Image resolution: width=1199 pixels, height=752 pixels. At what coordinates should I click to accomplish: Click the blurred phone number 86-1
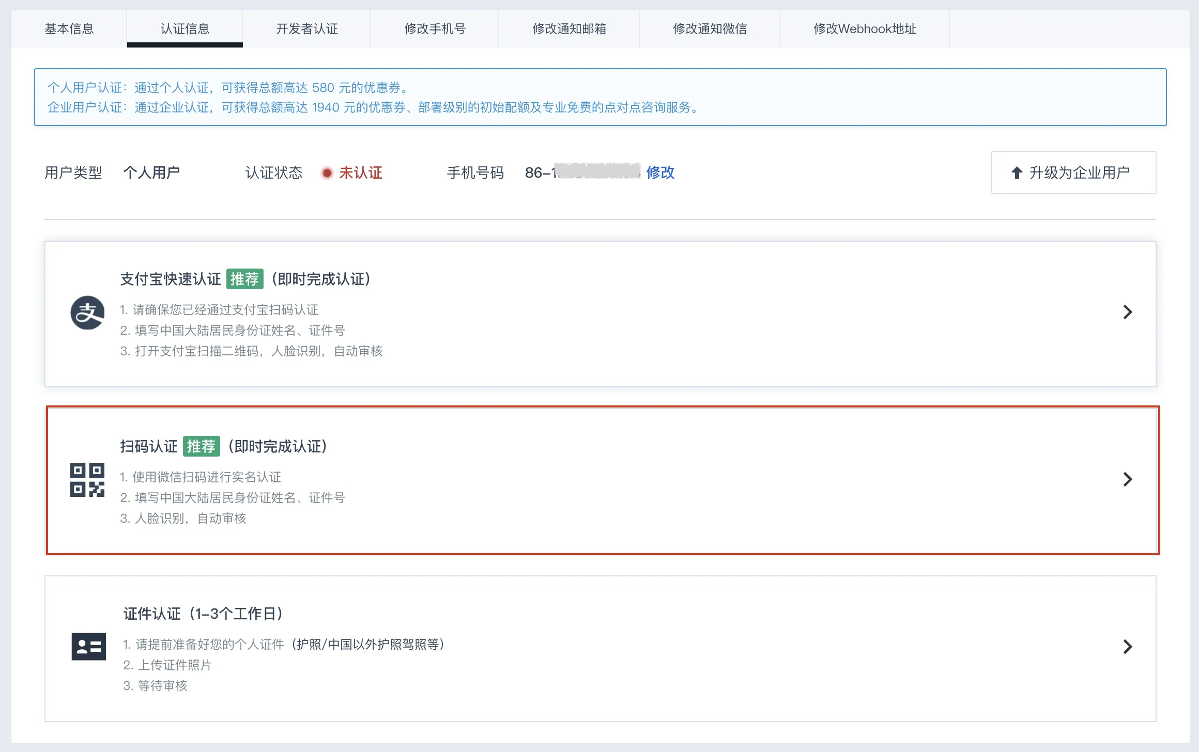583,173
